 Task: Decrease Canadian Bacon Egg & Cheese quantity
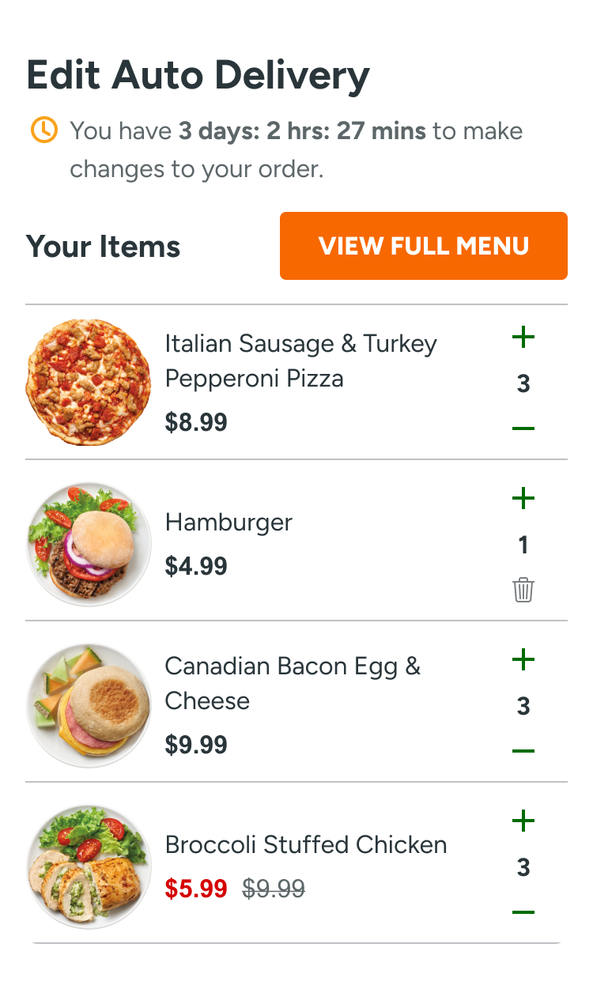[x=523, y=751]
